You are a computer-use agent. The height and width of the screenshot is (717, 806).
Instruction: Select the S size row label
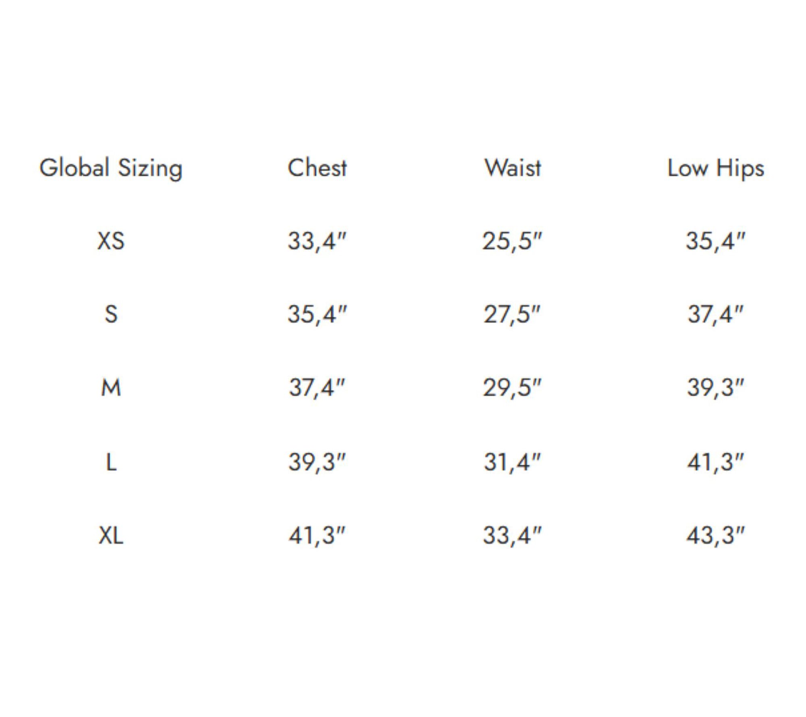(x=111, y=314)
